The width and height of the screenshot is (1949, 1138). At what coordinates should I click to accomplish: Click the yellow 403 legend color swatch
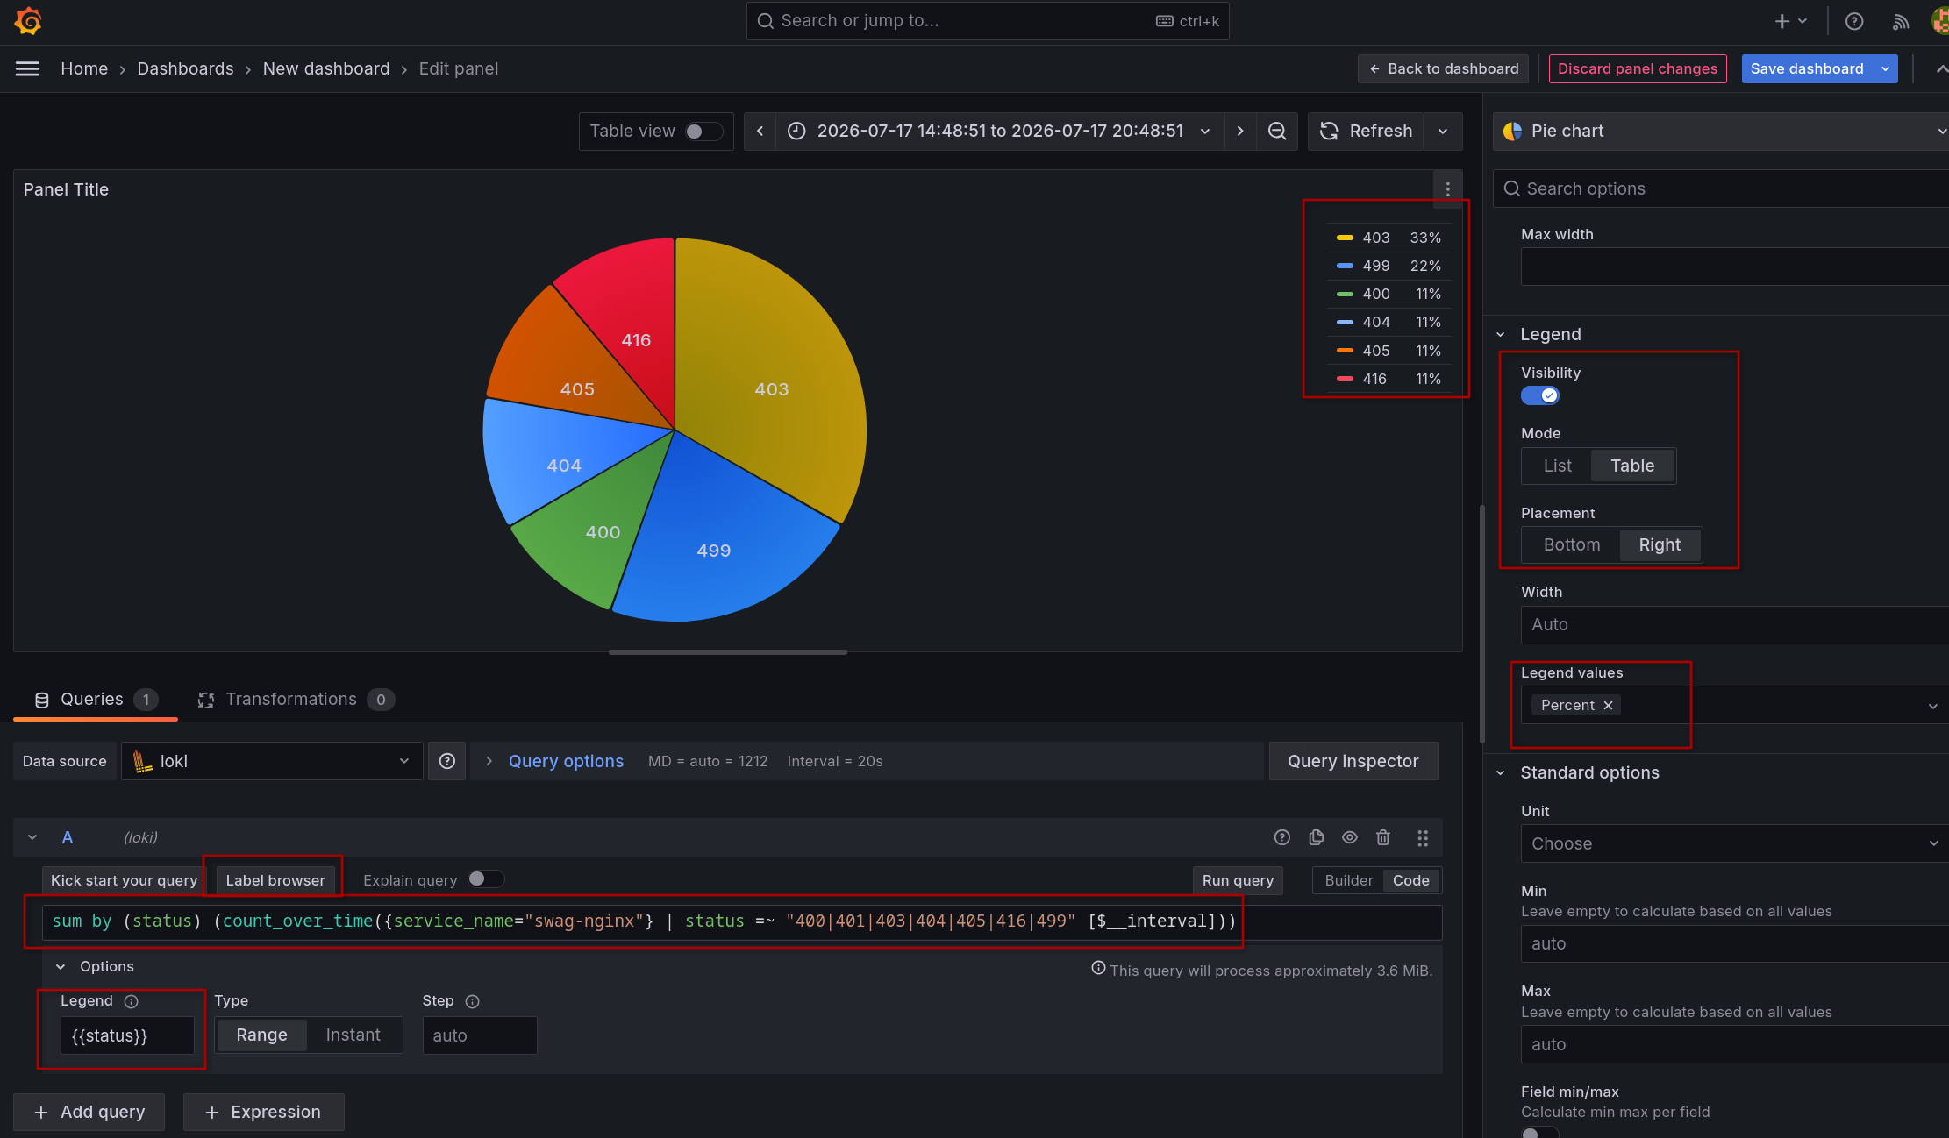click(1345, 238)
